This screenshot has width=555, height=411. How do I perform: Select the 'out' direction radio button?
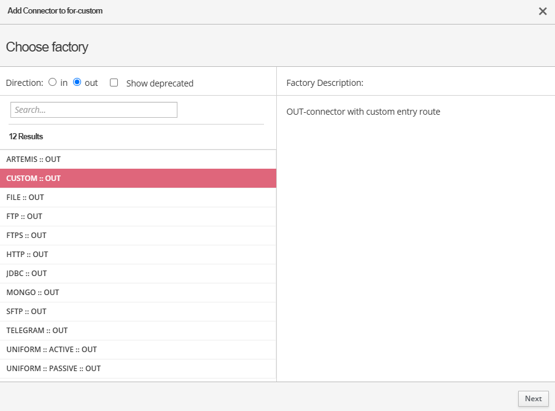(77, 82)
